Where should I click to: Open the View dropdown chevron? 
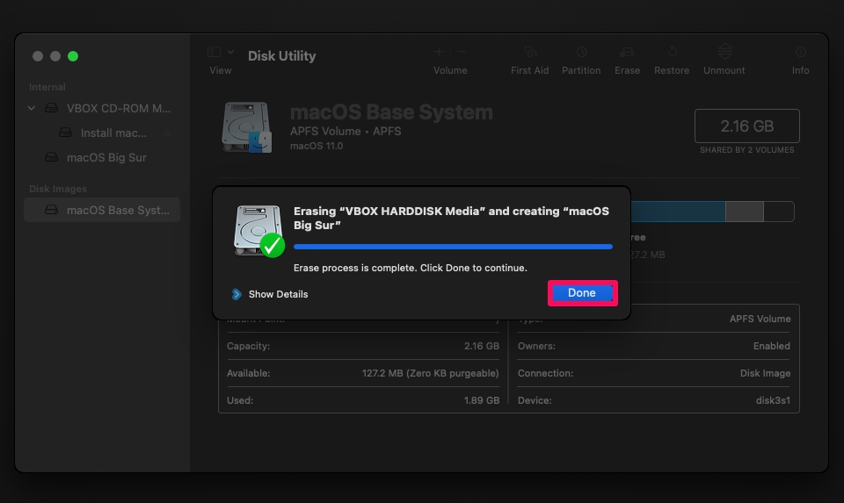tap(231, 52)
